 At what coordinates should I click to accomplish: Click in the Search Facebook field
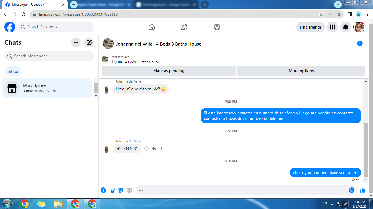point(56,27)
